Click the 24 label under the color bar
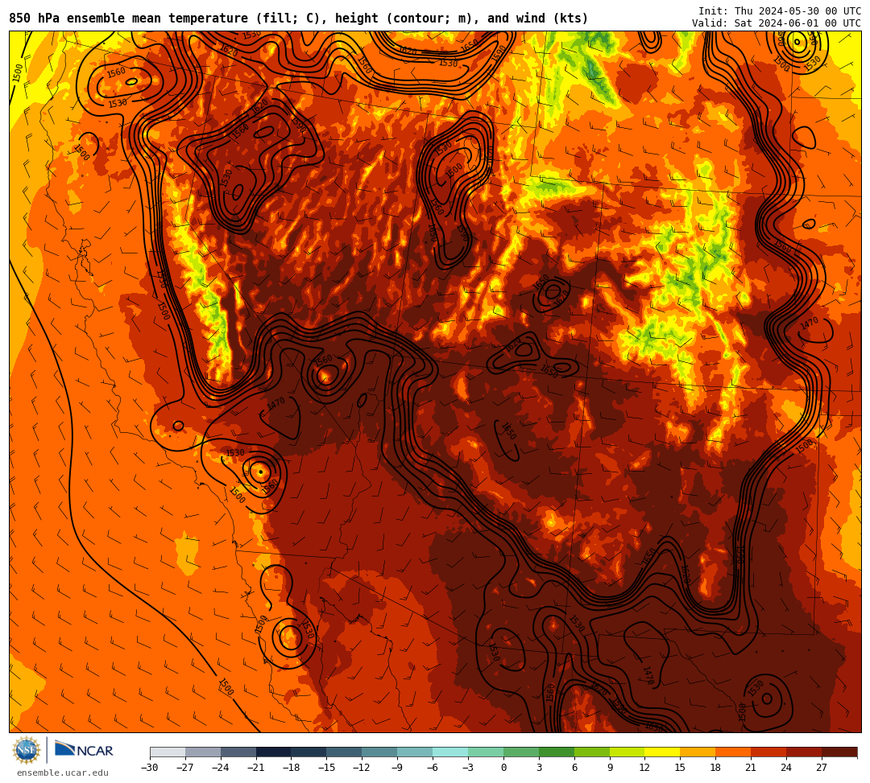870x783 pixels. click(787, 768)
